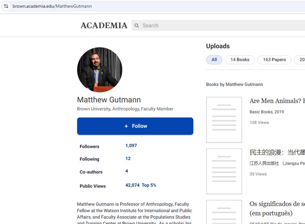Viewport: 305px width, 224px height.
Task: Click the site information icon in address bar
Action: [6, 6]
